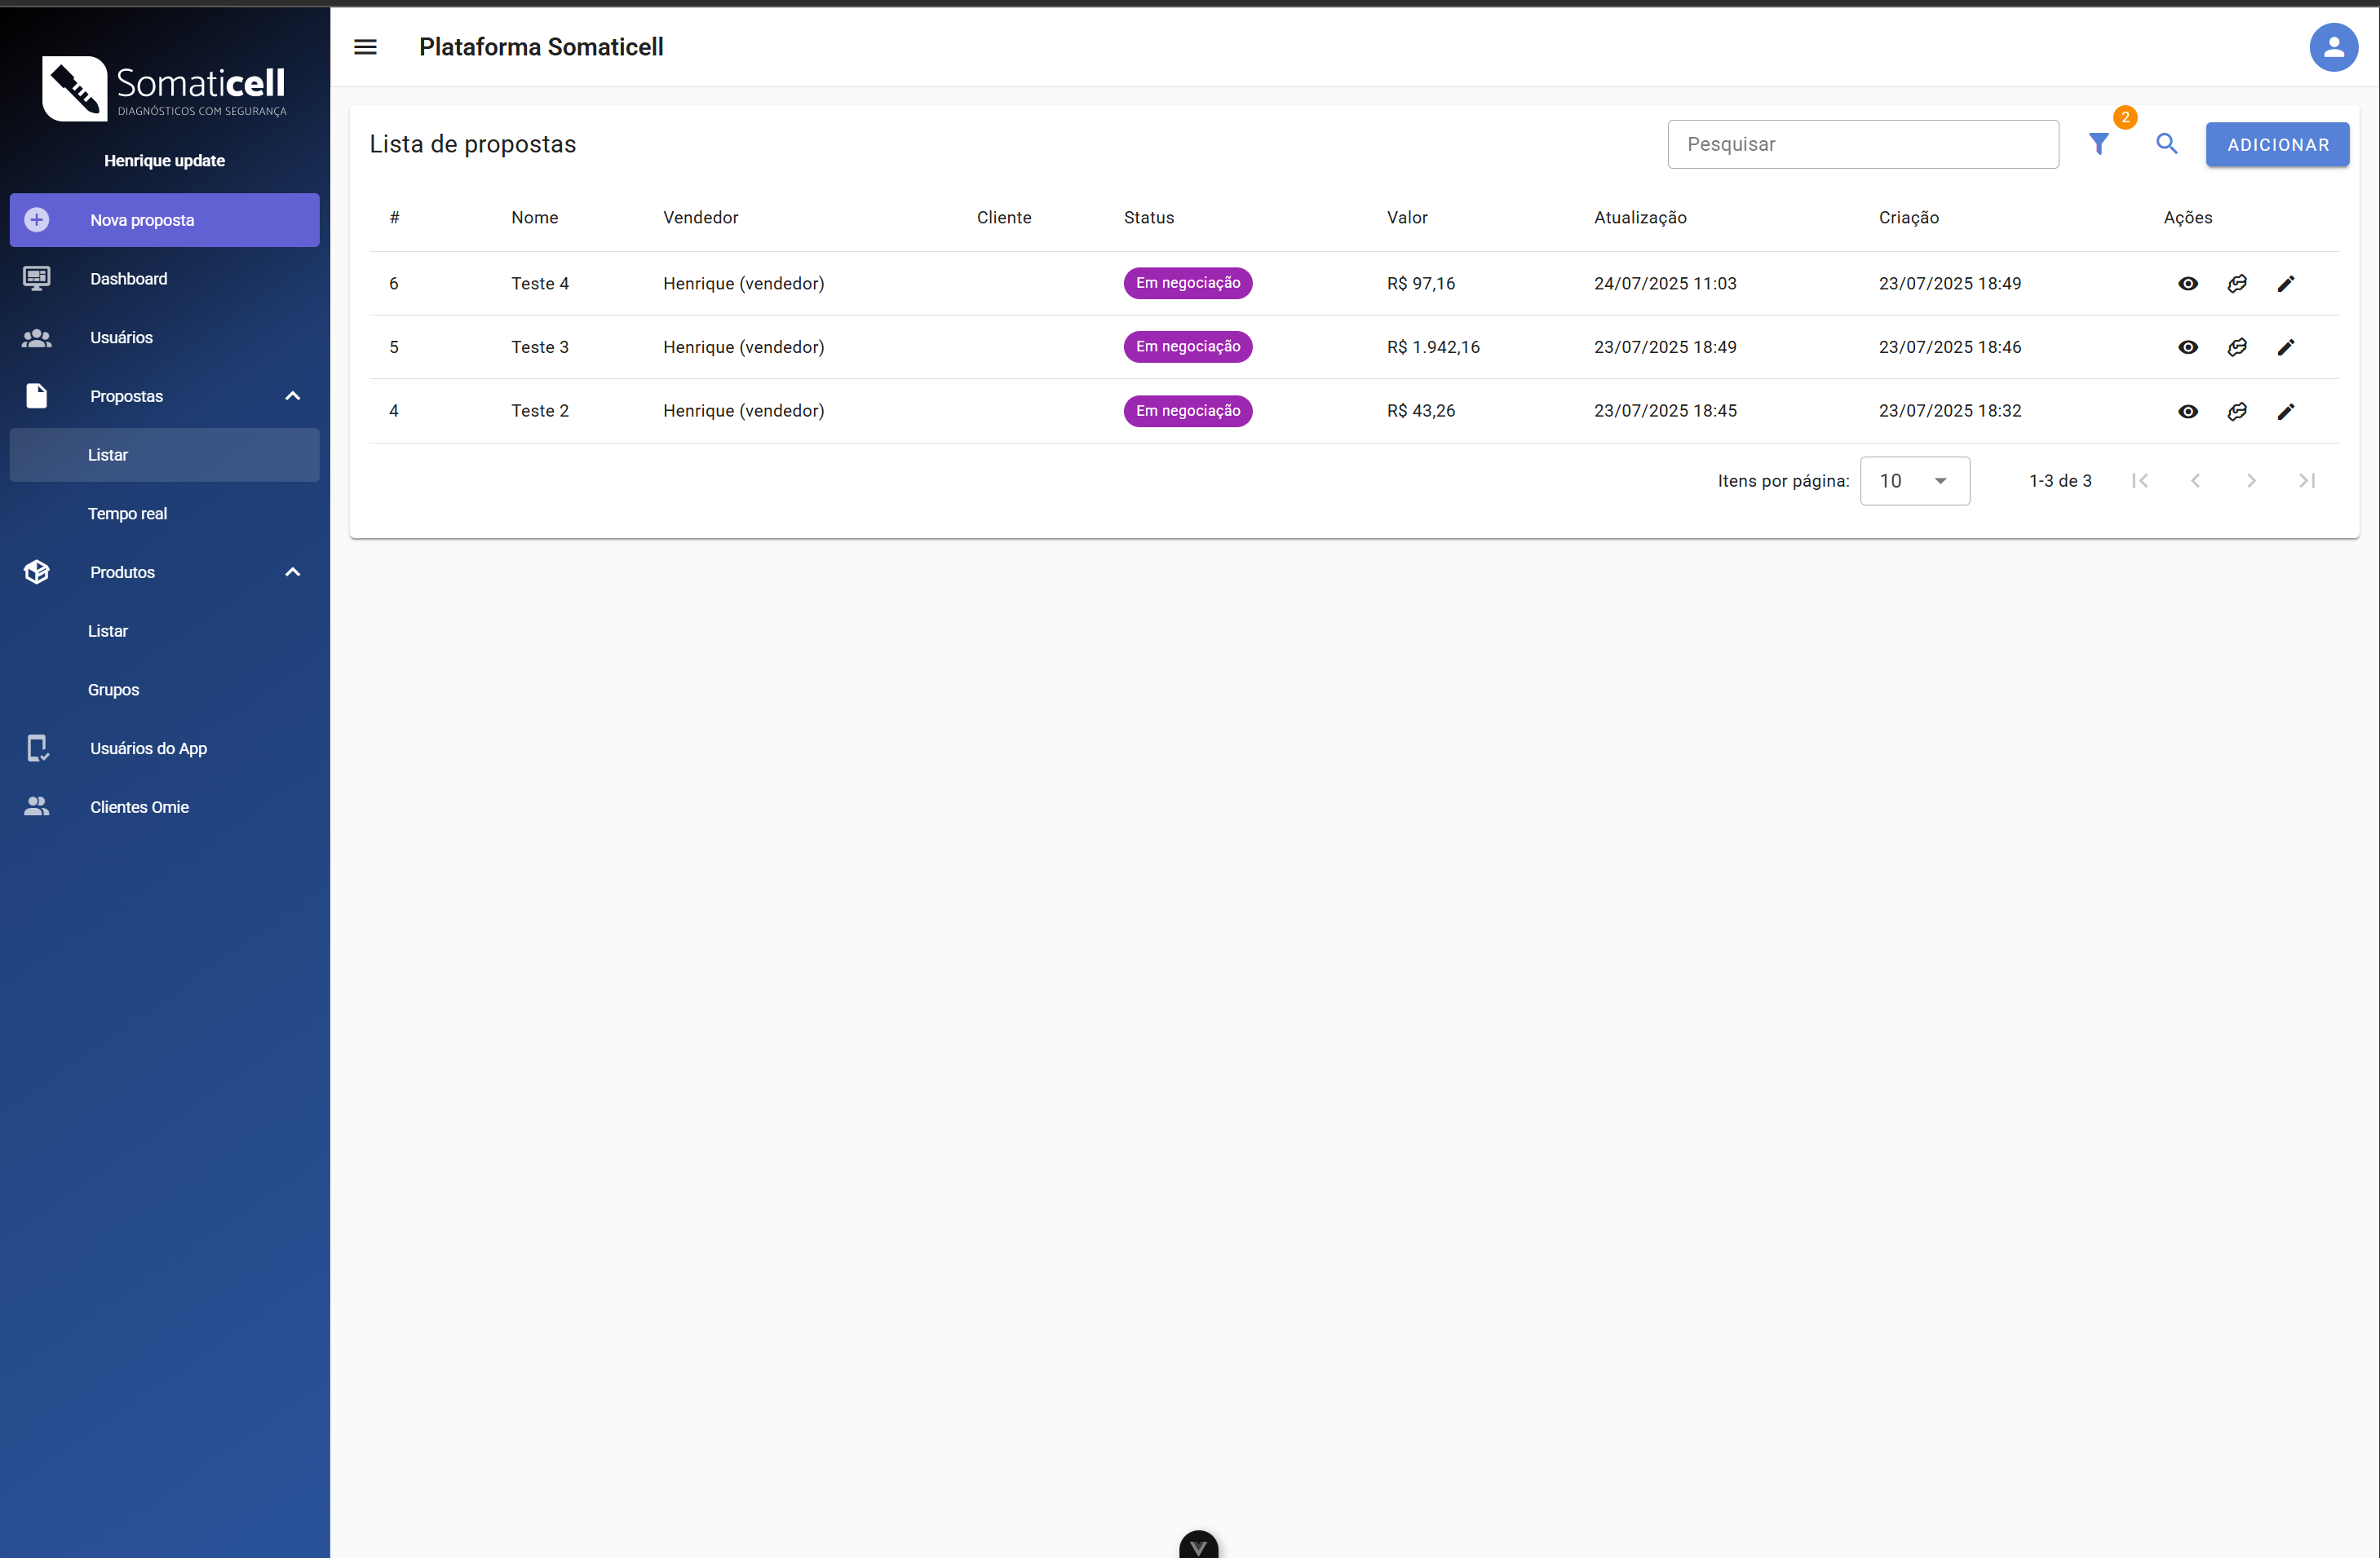2380x1558 pixels.
Task: Go to previous page arrow
Action: 2195,481
